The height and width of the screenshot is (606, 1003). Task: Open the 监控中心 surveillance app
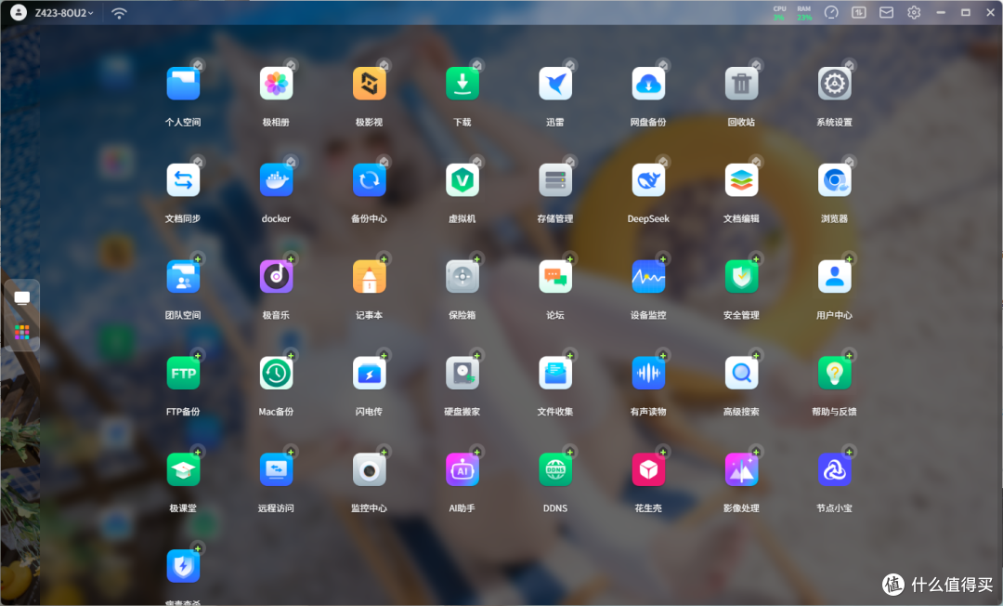(x=369, y=470)
